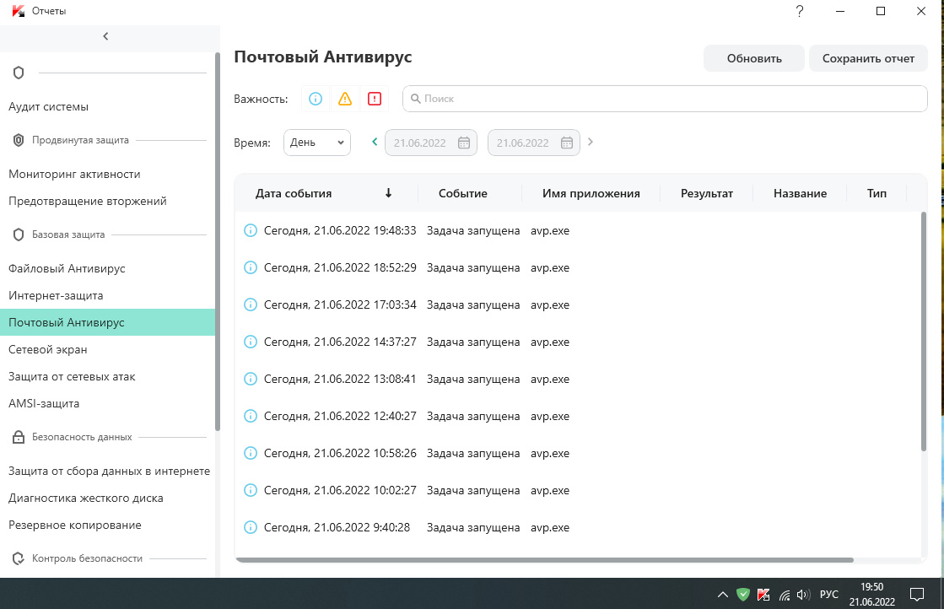Image resolution: width=944 pixels, height=609 pixels.
Task: Click info icon of the 13:08:41 event
Action: pos(251,379)
